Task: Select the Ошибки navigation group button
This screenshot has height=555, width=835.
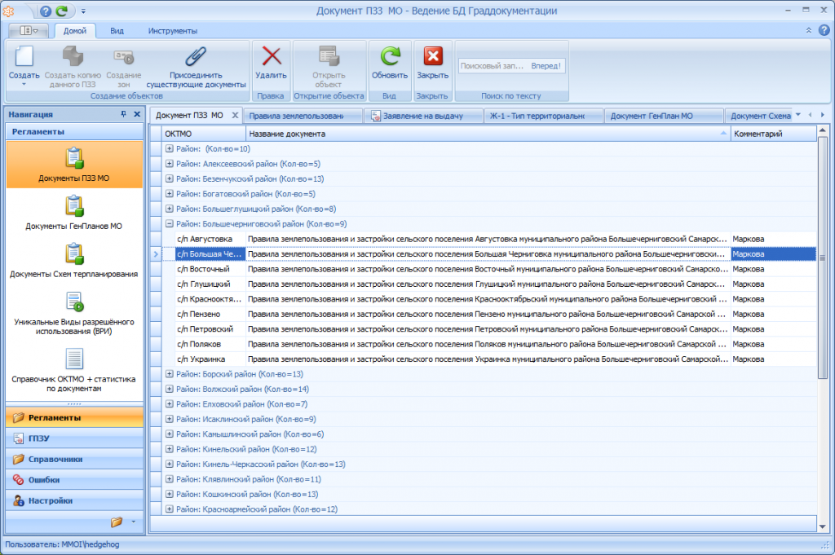Action: 74,480
